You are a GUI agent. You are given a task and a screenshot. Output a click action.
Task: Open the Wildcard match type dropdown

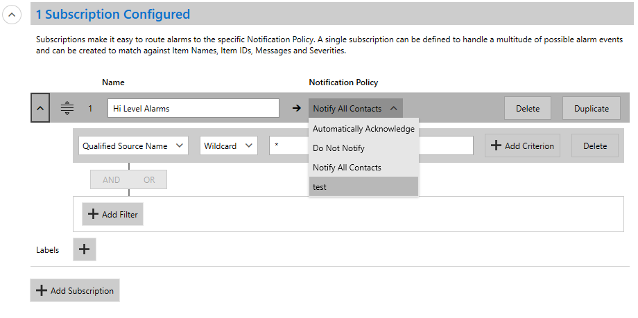229,146
